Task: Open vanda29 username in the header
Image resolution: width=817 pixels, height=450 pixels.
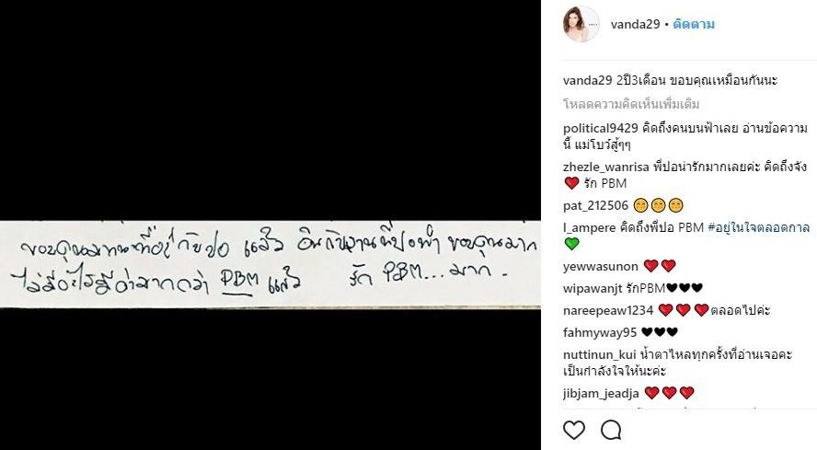Action: [x=635, y=25]
